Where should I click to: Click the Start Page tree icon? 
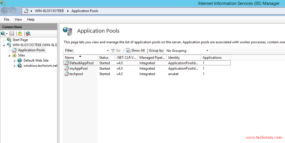(9, 40)
